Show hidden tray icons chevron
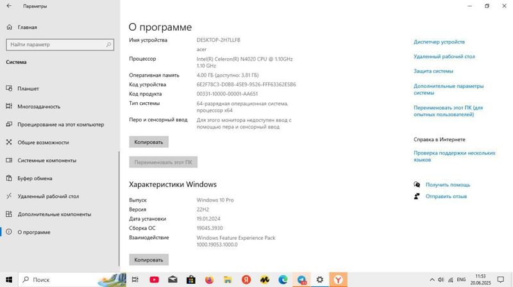Viewport: 513px width, 287px height. 432,279
